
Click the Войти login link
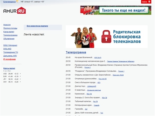[x=144, y=2]
